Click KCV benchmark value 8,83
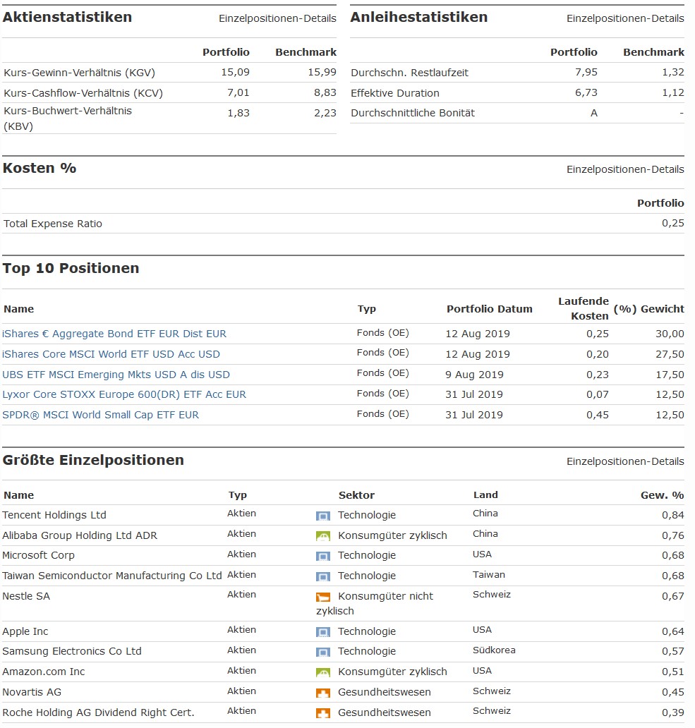695x728 pixels. 325,93
